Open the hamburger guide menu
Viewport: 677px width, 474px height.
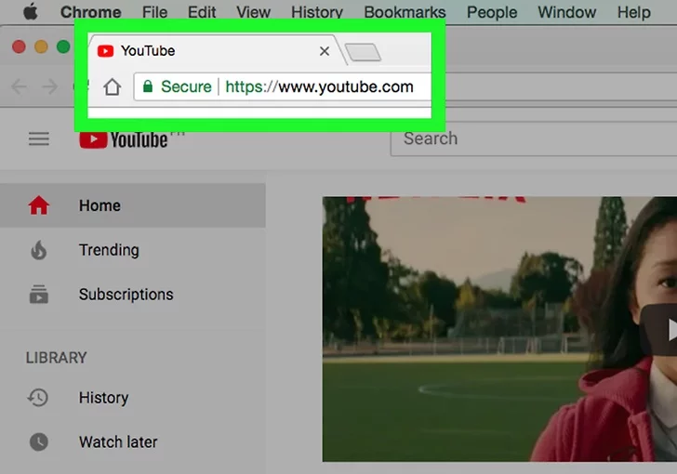point(38,138)
